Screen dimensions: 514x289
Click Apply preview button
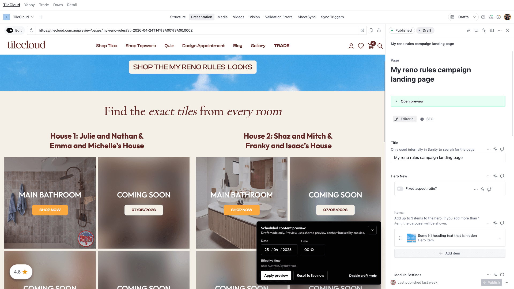tap(276, 275)
